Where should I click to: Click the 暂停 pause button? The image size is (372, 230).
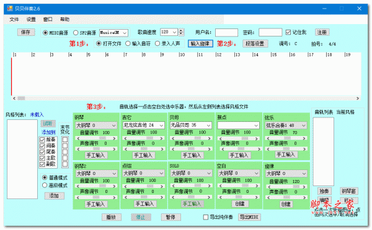(170, 217)
